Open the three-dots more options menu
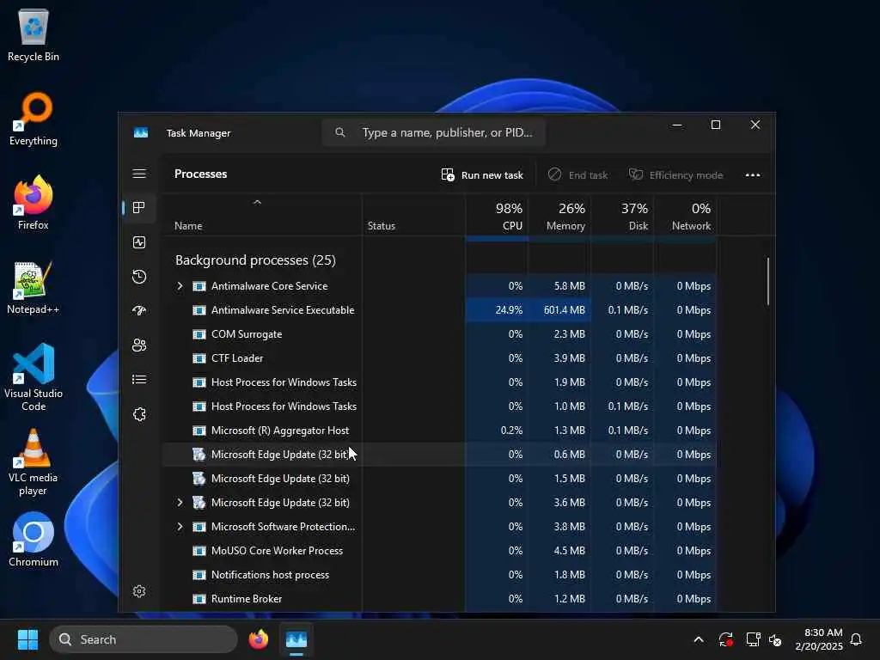The image size is (880, 660). coord(753,175)
